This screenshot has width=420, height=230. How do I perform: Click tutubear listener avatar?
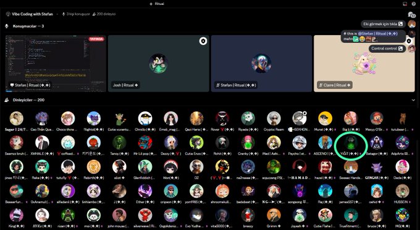402,119
